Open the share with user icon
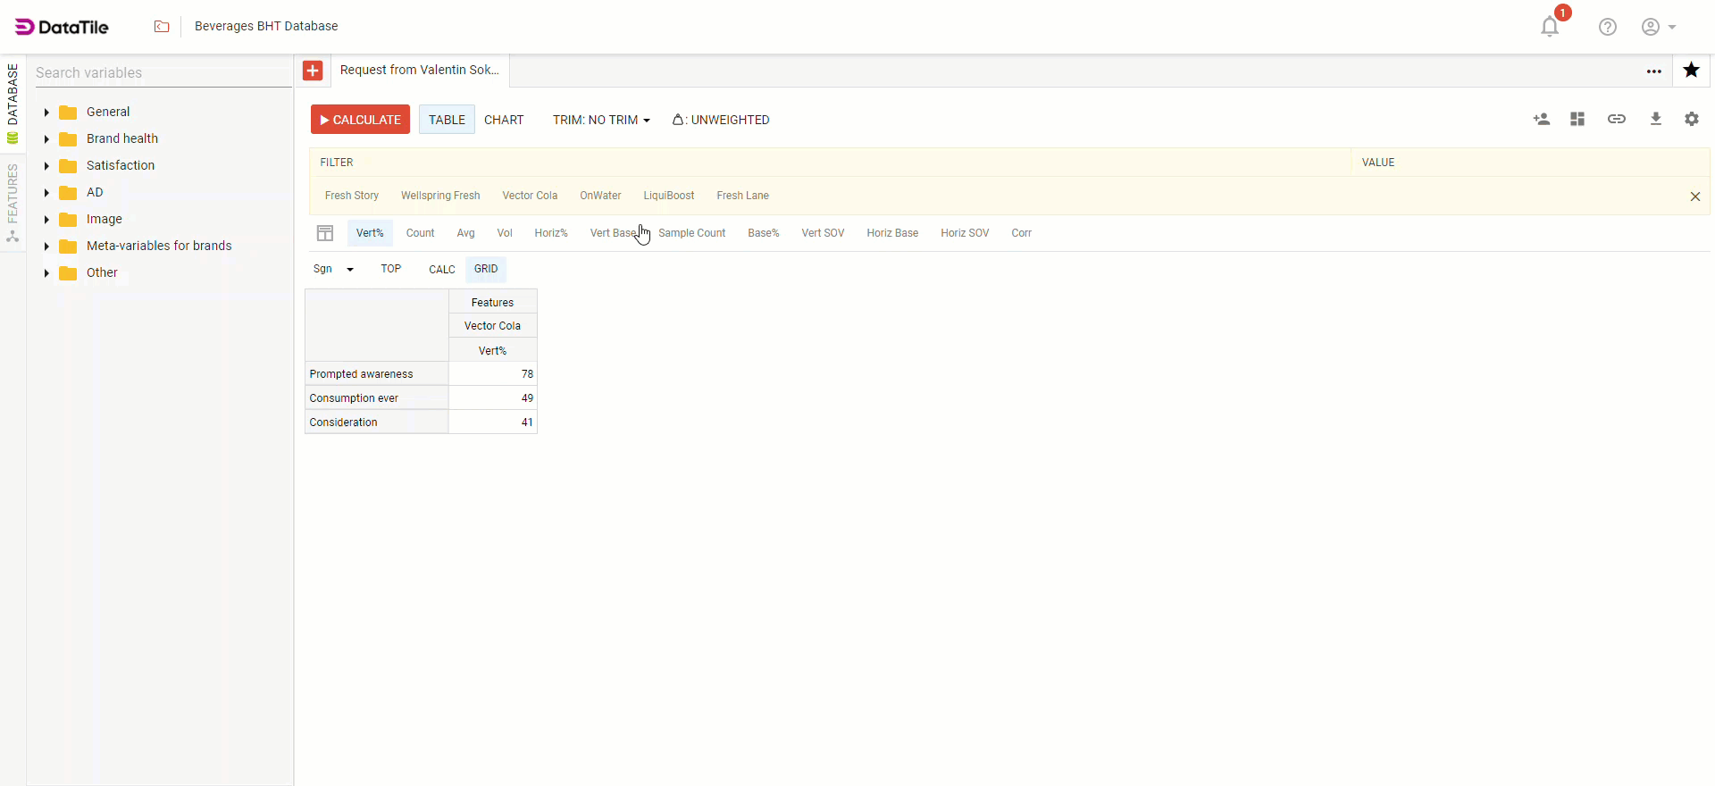 click(x=1542, y=119)
